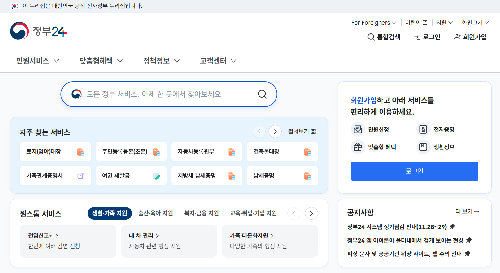Click 건축물대장 service text

tap(266, 152)
